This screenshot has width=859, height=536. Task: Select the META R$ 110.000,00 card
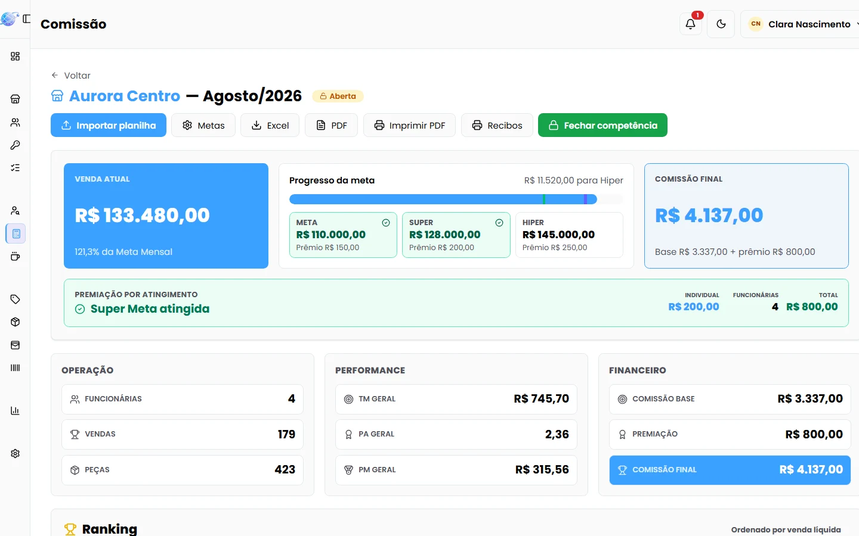[x=343, y=235]
